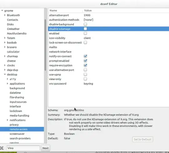The height and width of the screenshot is (153, 169).
Task: Select the alternative-port key row
Action: 109,15
